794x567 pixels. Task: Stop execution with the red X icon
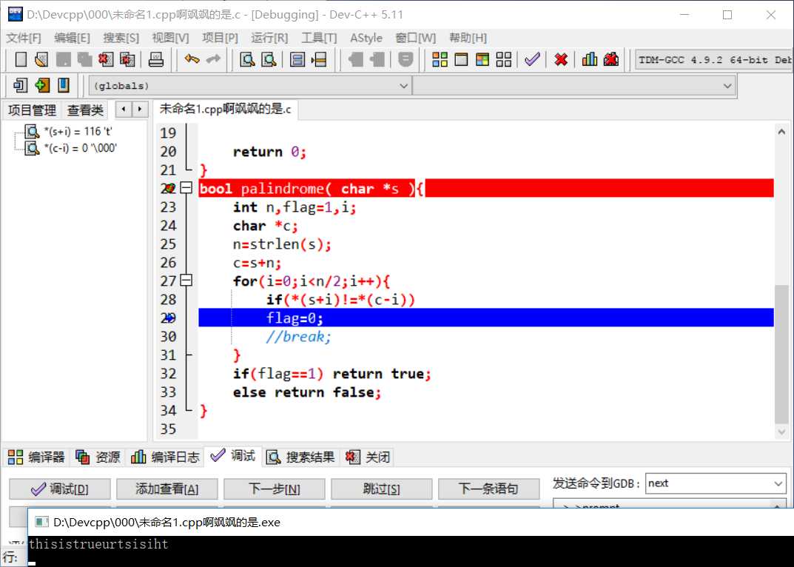point(561,60)
